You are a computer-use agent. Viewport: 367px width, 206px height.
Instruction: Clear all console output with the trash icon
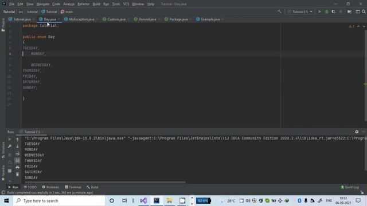point(17,174)
